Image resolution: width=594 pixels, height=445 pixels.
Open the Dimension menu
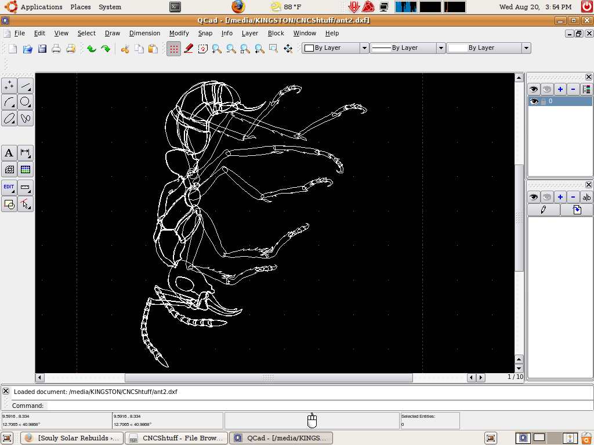pyautogui.click(x=144, y=33)
